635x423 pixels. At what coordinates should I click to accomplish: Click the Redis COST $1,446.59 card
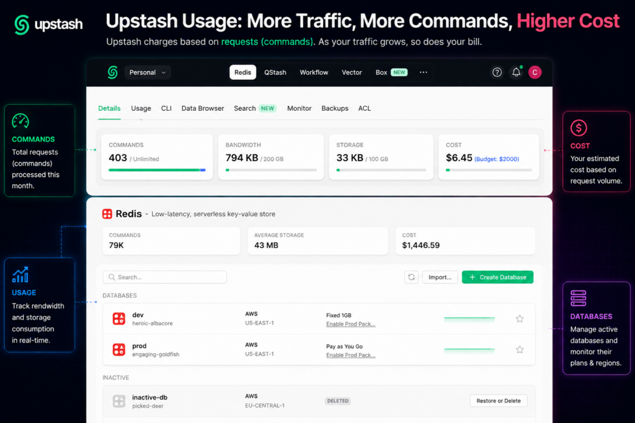465,241
